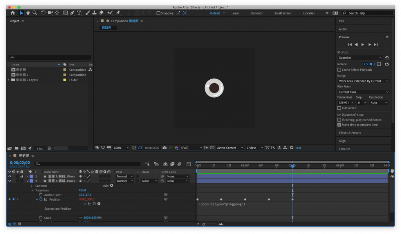Create new folder in Project panel
401x234 pixels.
click(x=16, y=148)
